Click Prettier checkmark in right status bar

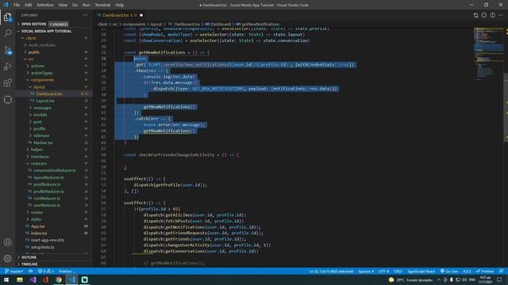pos(485,271)
